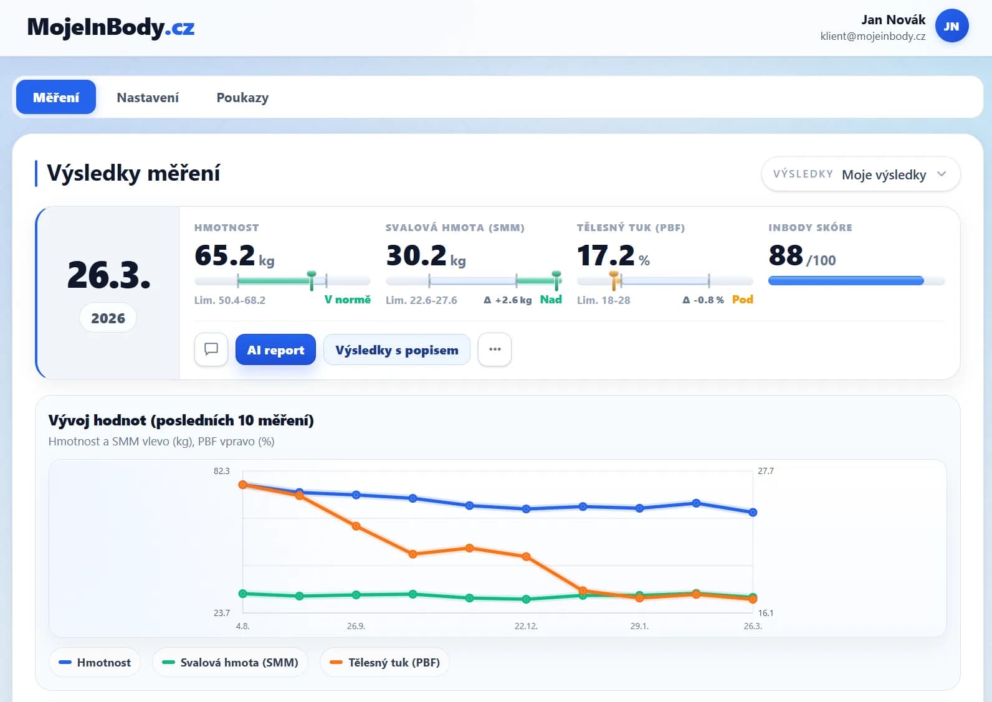
Task: Switch to the Nastavení tab
Action: [148, 97]
